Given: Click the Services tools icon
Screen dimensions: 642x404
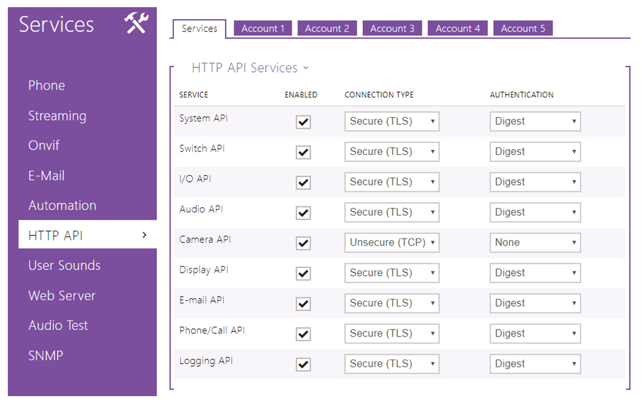Looking at the screenshot, I should [137, 24].
